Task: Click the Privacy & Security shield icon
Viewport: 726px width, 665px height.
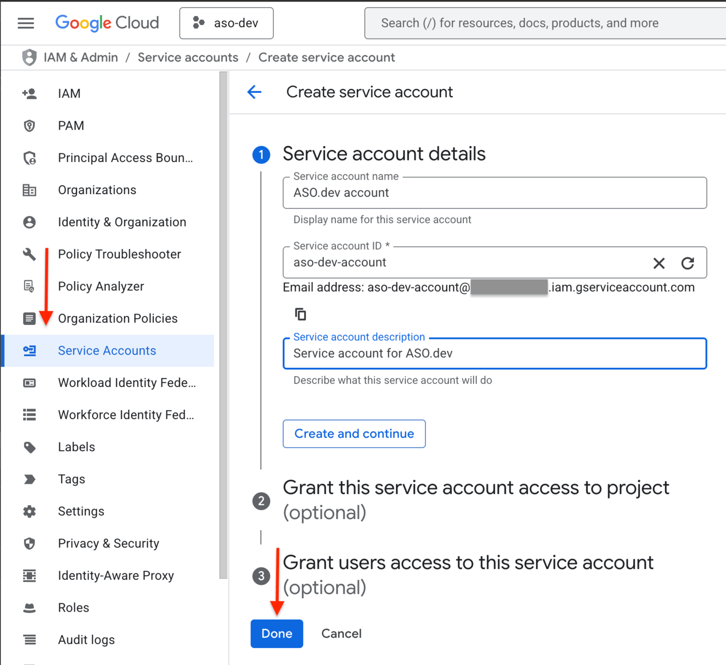Action: pyautogui.click(x=29, y=543)
